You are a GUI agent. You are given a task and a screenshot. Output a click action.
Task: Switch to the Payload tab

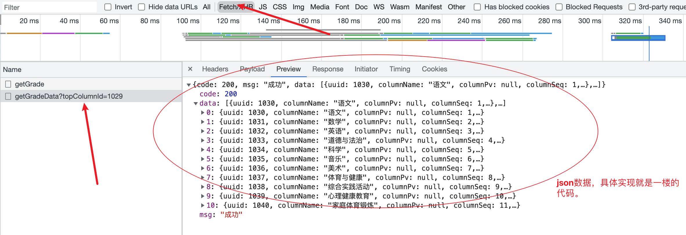pyautogui.click(x=252, y=69)
